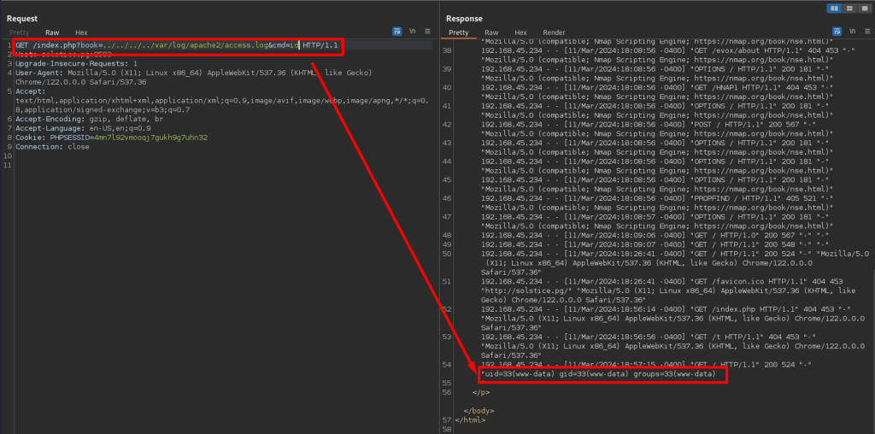The width and height of the screenshot is (875, 434).
Task: Switch Request view to Hex tab
Action: click(x=81, y=32)
